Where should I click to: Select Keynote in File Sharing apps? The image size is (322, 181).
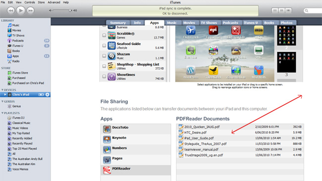pyautogui.click(x=136, y=139)
